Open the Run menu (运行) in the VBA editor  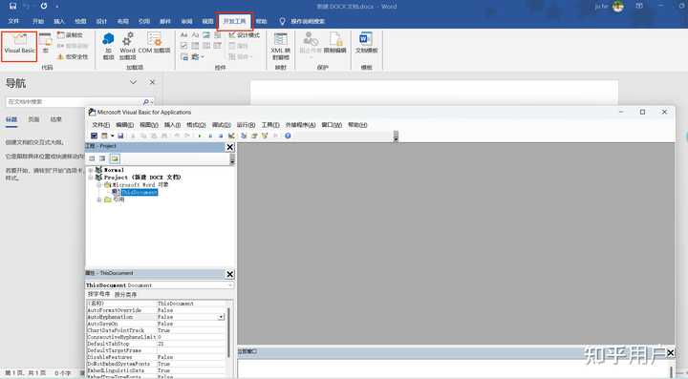click(x=246, y=125)
